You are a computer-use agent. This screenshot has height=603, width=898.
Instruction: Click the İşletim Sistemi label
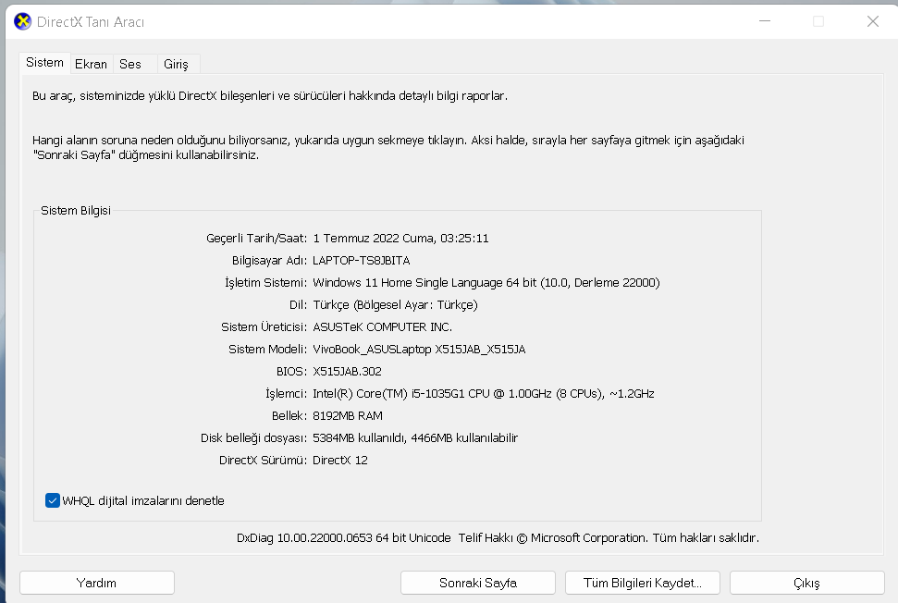(265, 283)
